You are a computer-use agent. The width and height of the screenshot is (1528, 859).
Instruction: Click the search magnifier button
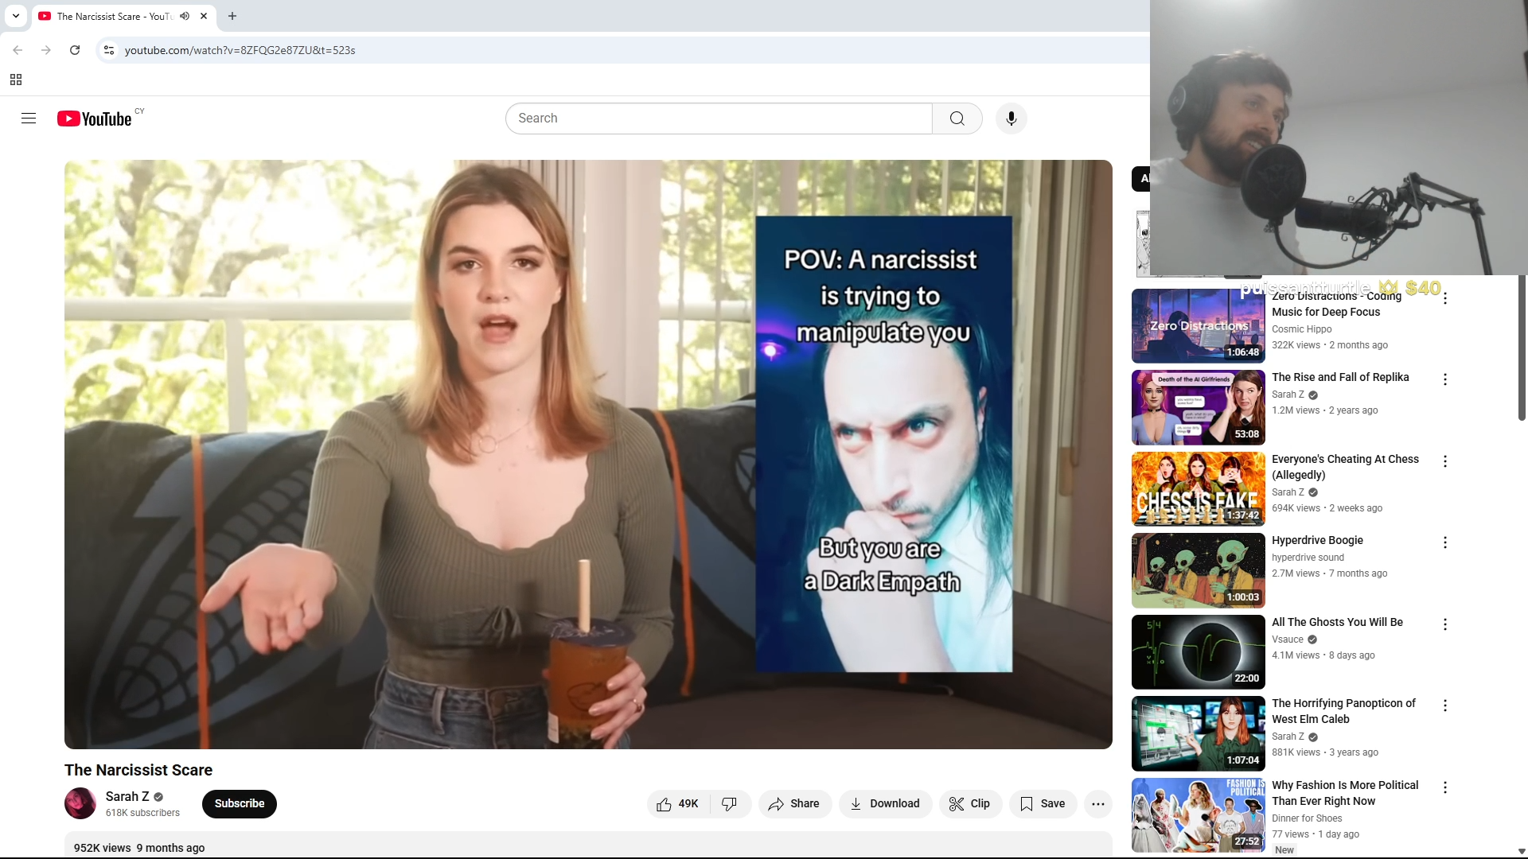pos(957,119)
